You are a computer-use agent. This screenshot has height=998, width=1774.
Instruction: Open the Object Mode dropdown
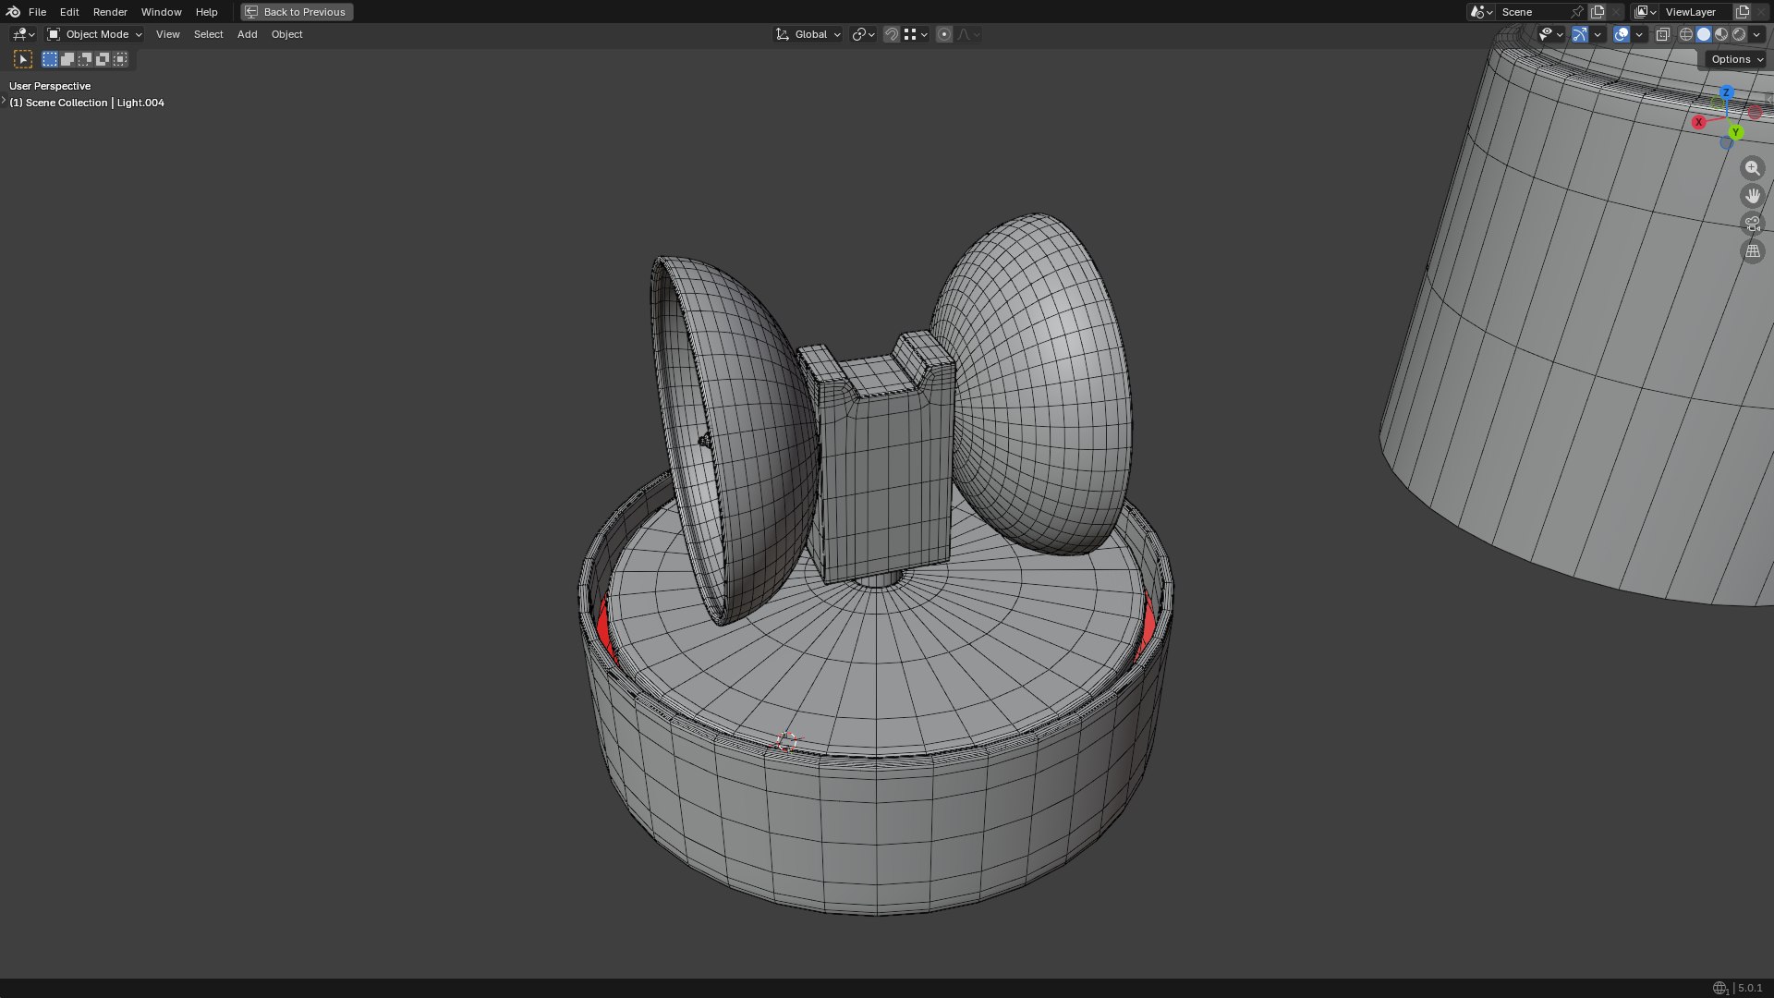94,34
